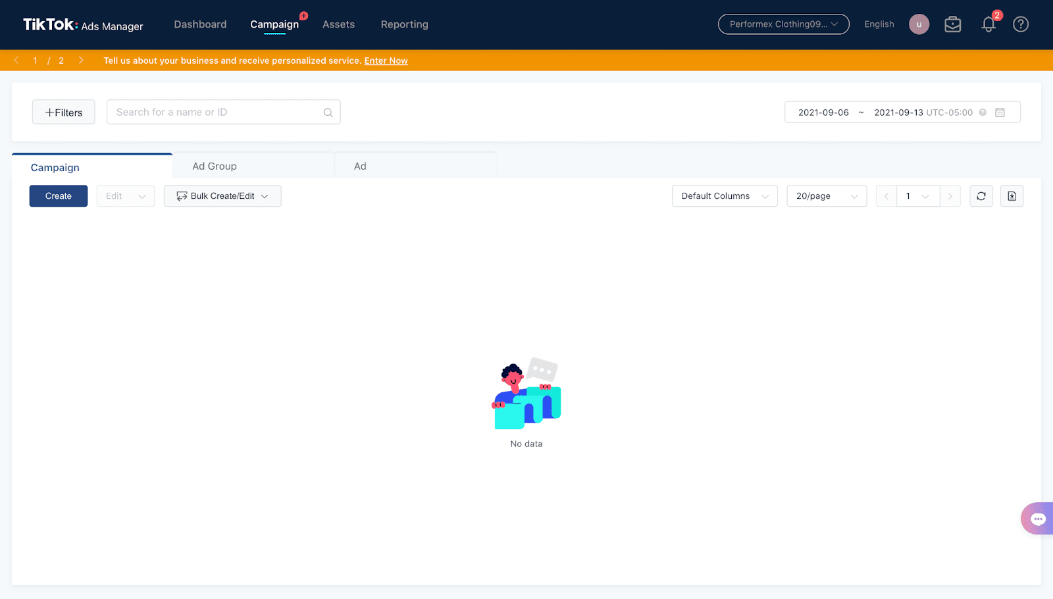Select the end date 2021-09-13
The image size is (1053, 599).
(x=898, y=113)
